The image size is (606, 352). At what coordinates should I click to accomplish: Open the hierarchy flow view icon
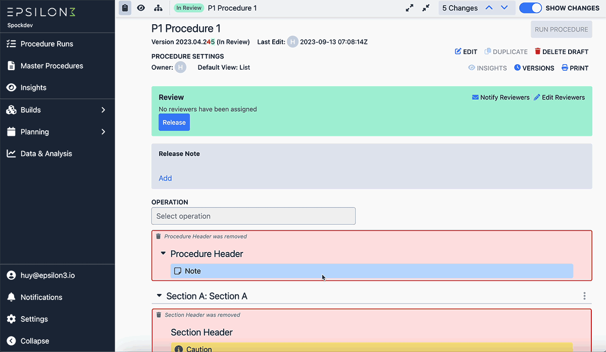click(x=158, y=8)
